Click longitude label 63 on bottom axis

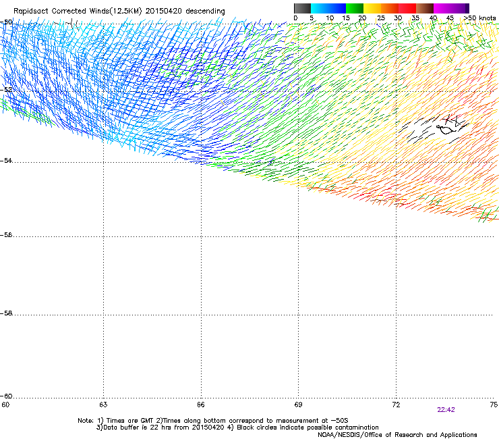(x=103, y=405)
